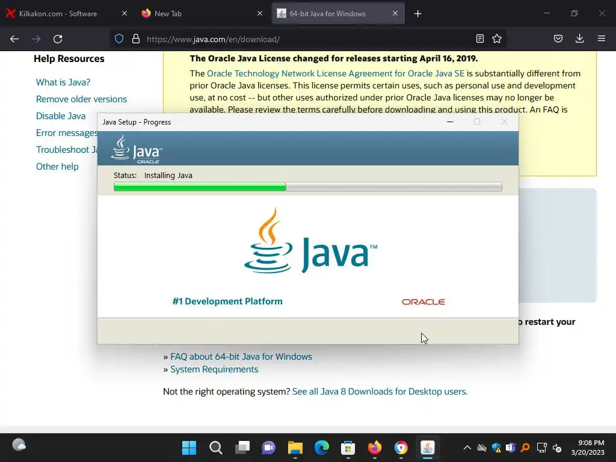
Task: Minimize the Java Setup - Progress window
Action: (450, 122)
